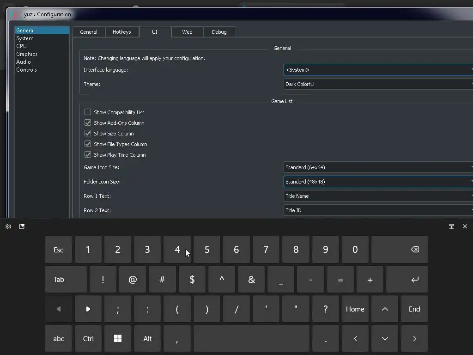Open Row 1 Text dropdown
The height and width of the screenshot is (355, 473).
[378, 196]
